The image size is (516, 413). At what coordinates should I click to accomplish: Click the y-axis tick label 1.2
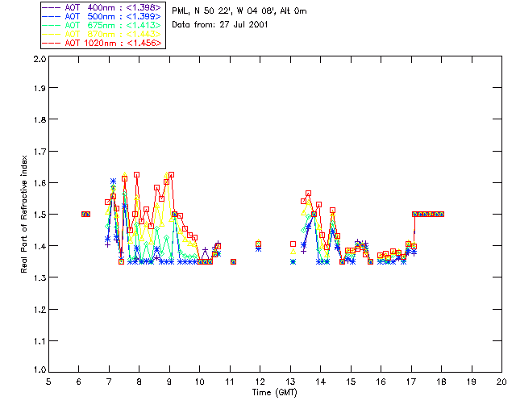40,310
